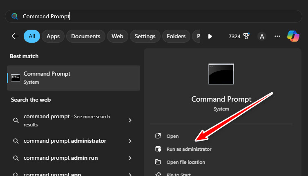Viewport: 308px width, 176px height.
Task: Expand the 'command prompt administrator' suggestion chevron
Action: point(130,141)
